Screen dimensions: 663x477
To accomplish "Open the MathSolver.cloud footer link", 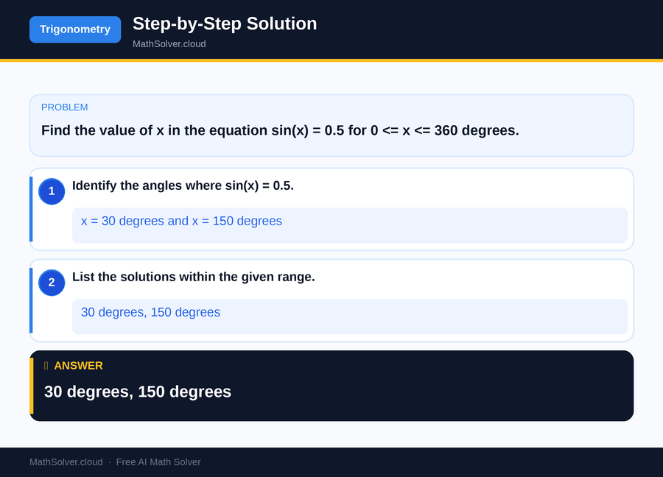I will point(66,462).
